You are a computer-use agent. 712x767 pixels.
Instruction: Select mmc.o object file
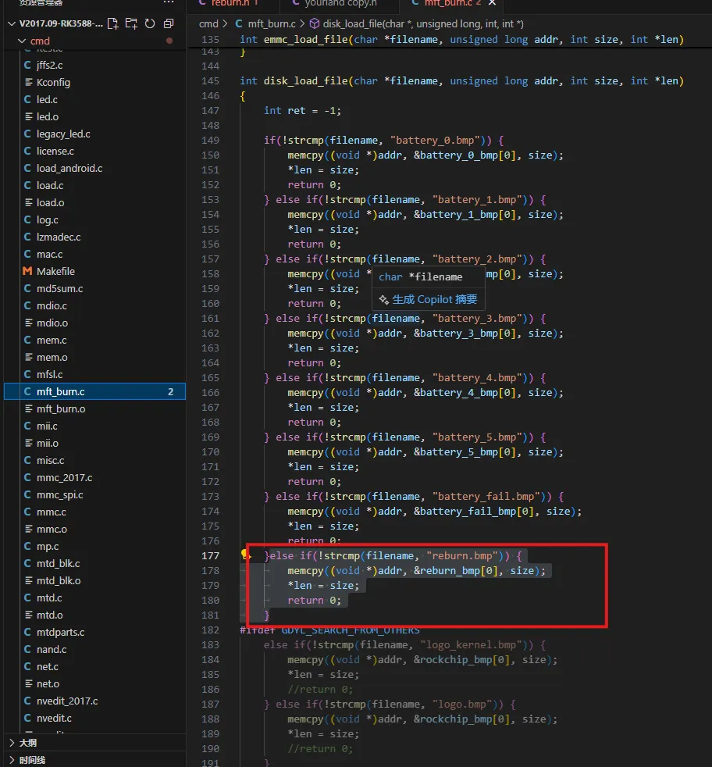coord(95,529)
